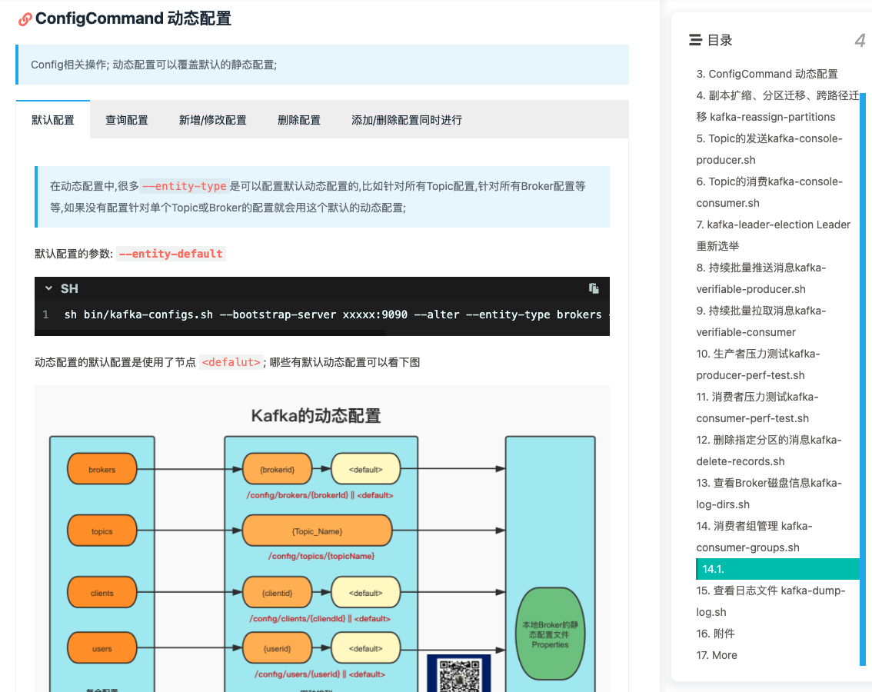Open 17. More in table of contents
872x692 pixels.
[x=717, y=655]
